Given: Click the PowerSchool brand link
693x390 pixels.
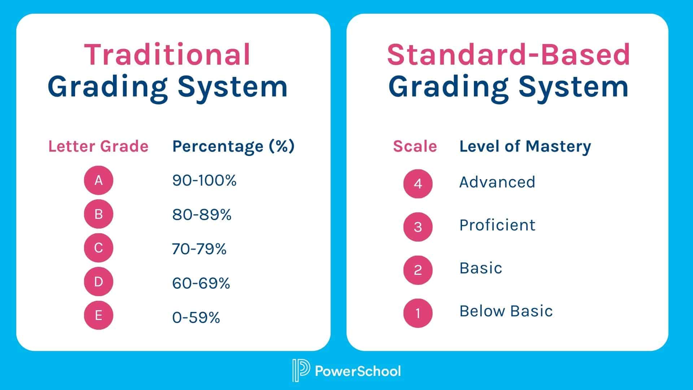Looking at the screenshot, I should point(346,374).
